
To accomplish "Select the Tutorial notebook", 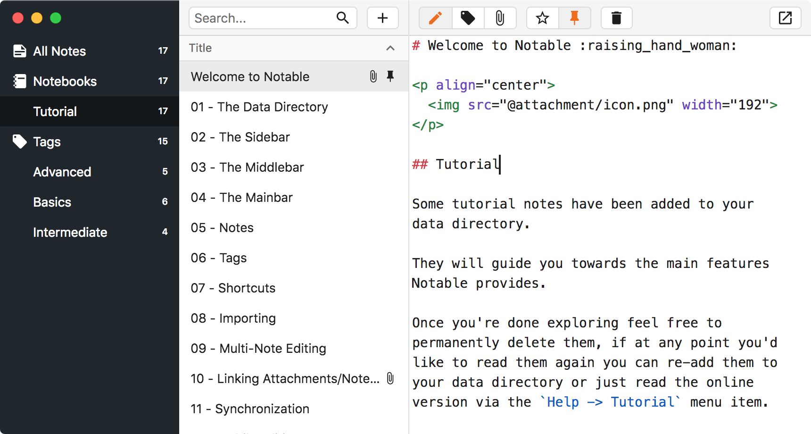I will click(x=90, y=111).
